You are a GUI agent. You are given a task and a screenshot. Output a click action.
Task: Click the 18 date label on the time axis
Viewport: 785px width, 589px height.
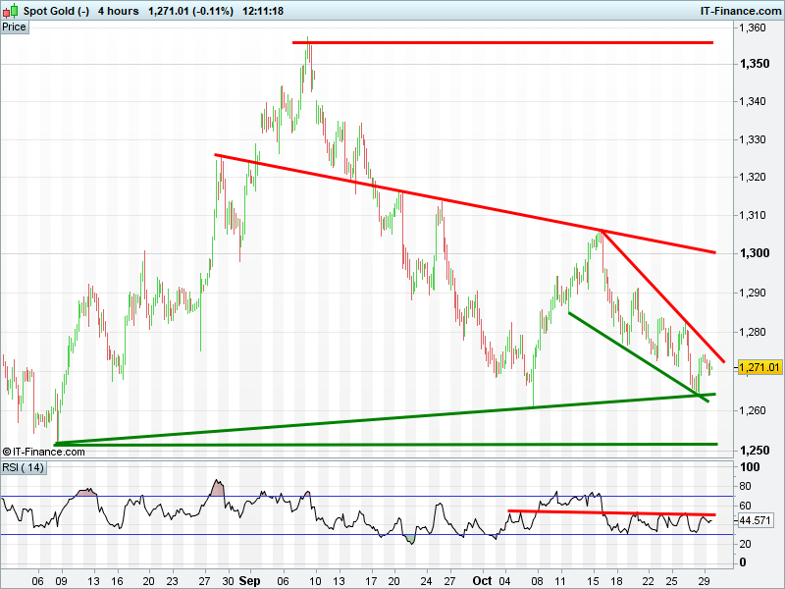[616, 581]
